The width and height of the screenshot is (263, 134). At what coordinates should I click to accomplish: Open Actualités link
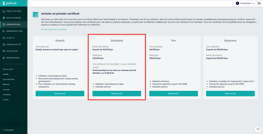(6, 94)
